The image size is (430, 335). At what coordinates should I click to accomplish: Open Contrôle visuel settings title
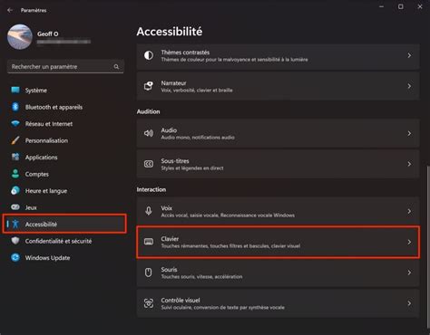pyautogui.click(x=181, y=301)
